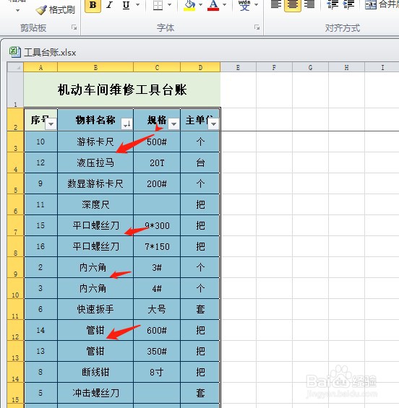Select column E header

point(238,67)
